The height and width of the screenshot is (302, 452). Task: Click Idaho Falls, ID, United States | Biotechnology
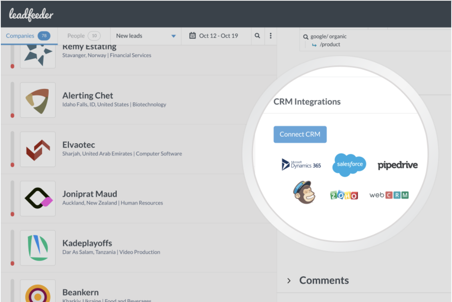coord(114,104)
